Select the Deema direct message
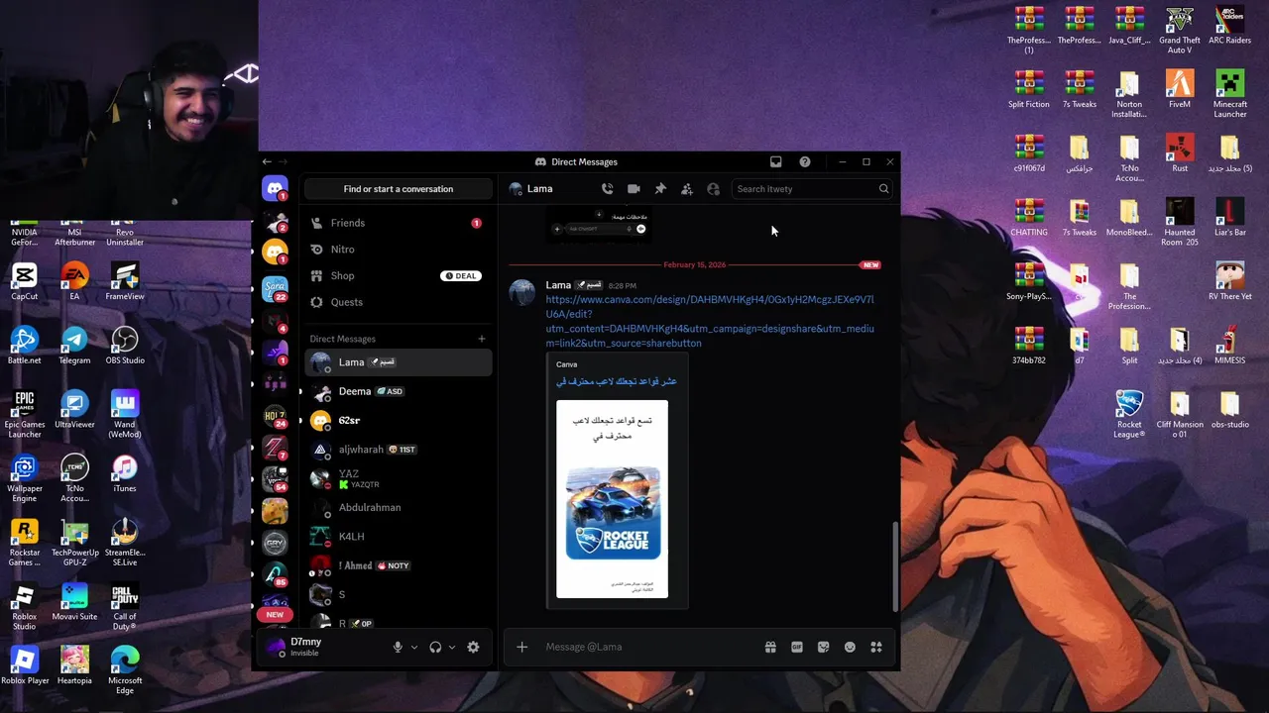Image resolution: width=1269 pixels, height=713 pixels. click(398, 391)
